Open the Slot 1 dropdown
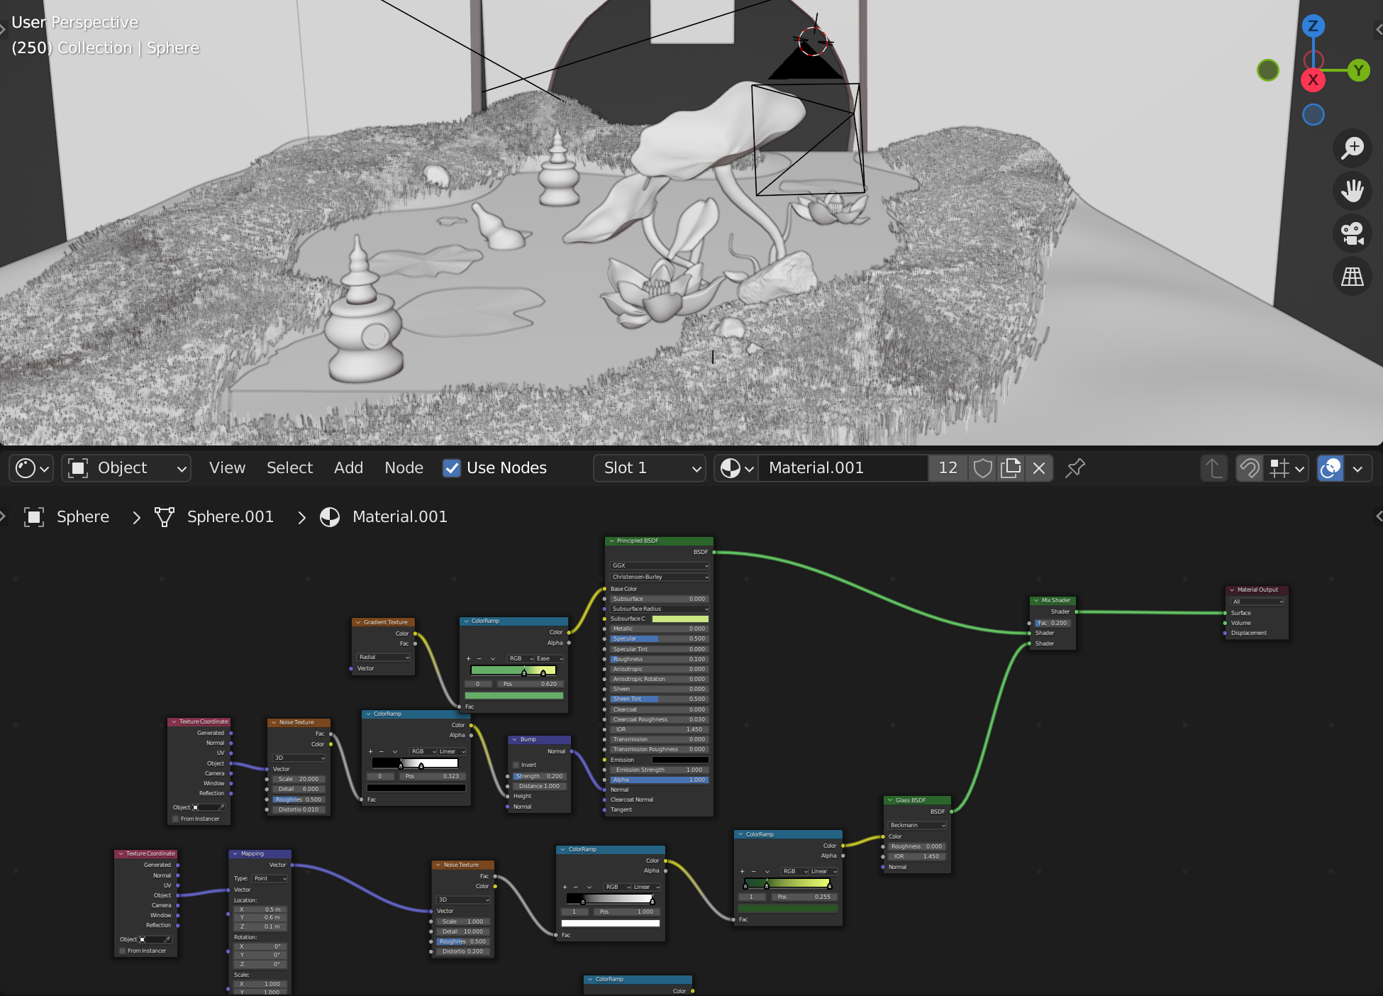 pos(649,468)
